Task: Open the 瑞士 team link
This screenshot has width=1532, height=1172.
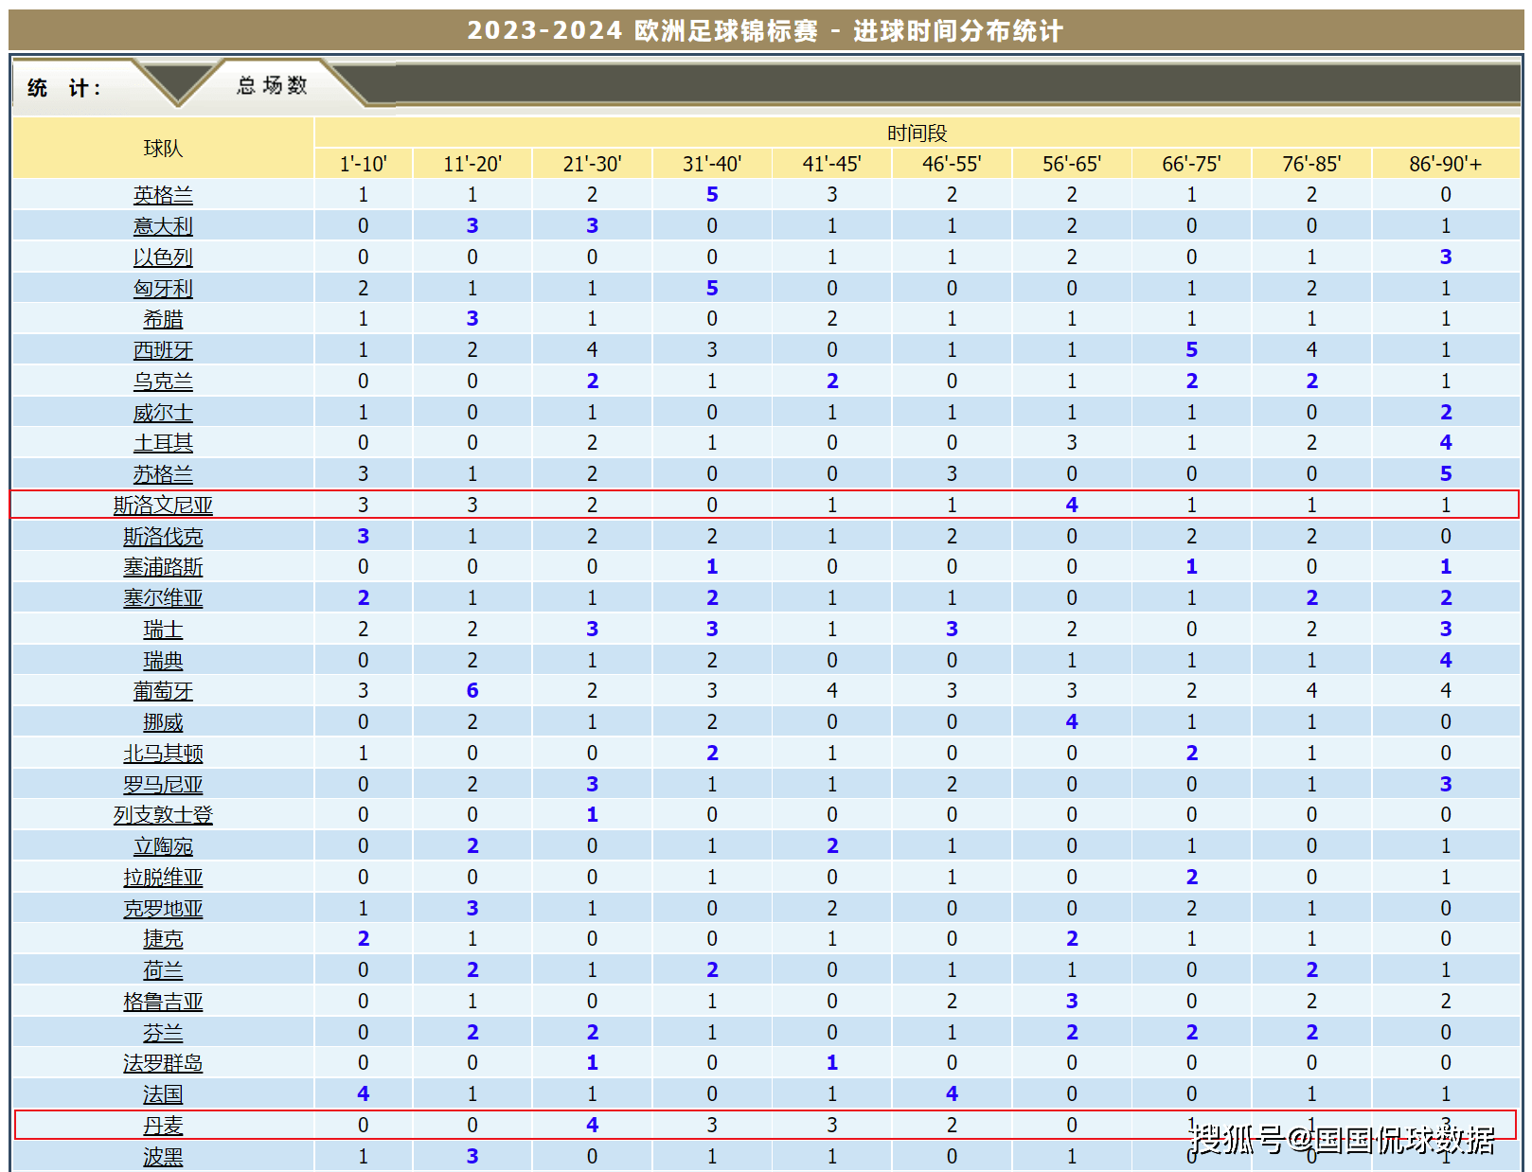Action: click(163, 630)
